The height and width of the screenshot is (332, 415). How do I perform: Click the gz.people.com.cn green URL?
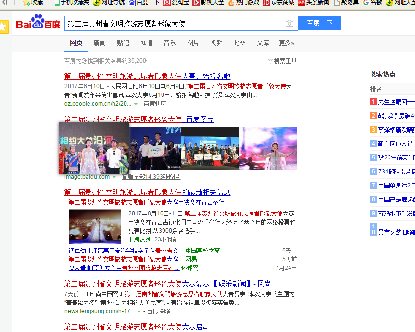[98, 104]
